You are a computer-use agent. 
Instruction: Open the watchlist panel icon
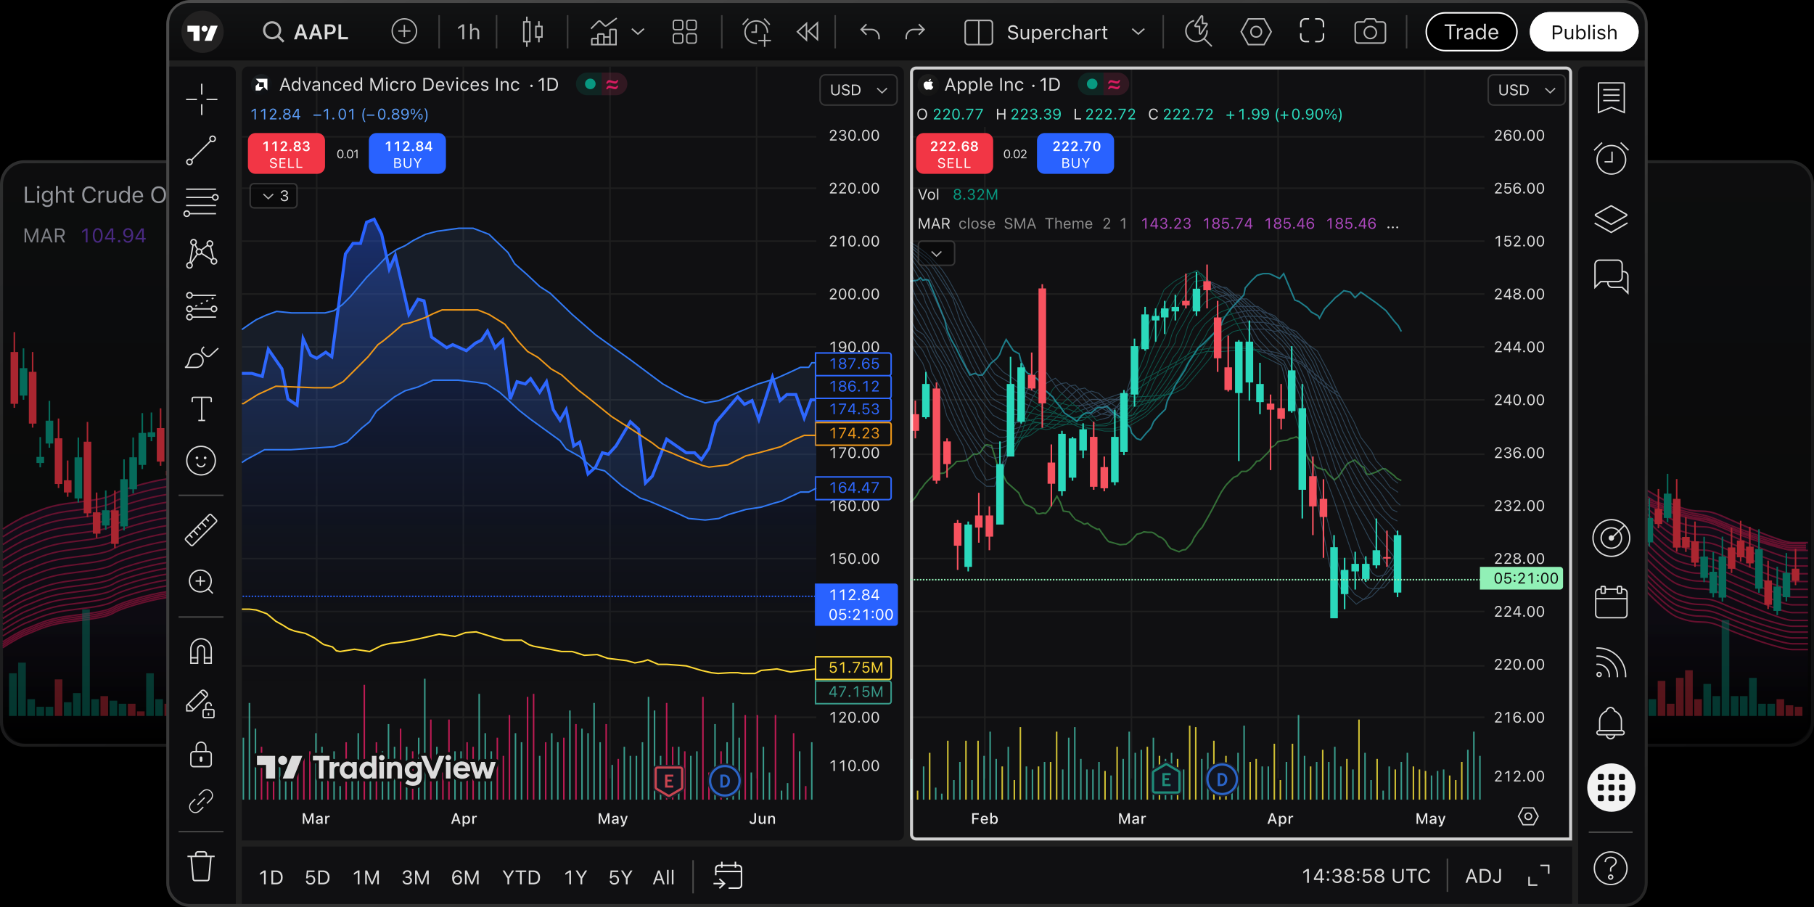pos(1611,98)
